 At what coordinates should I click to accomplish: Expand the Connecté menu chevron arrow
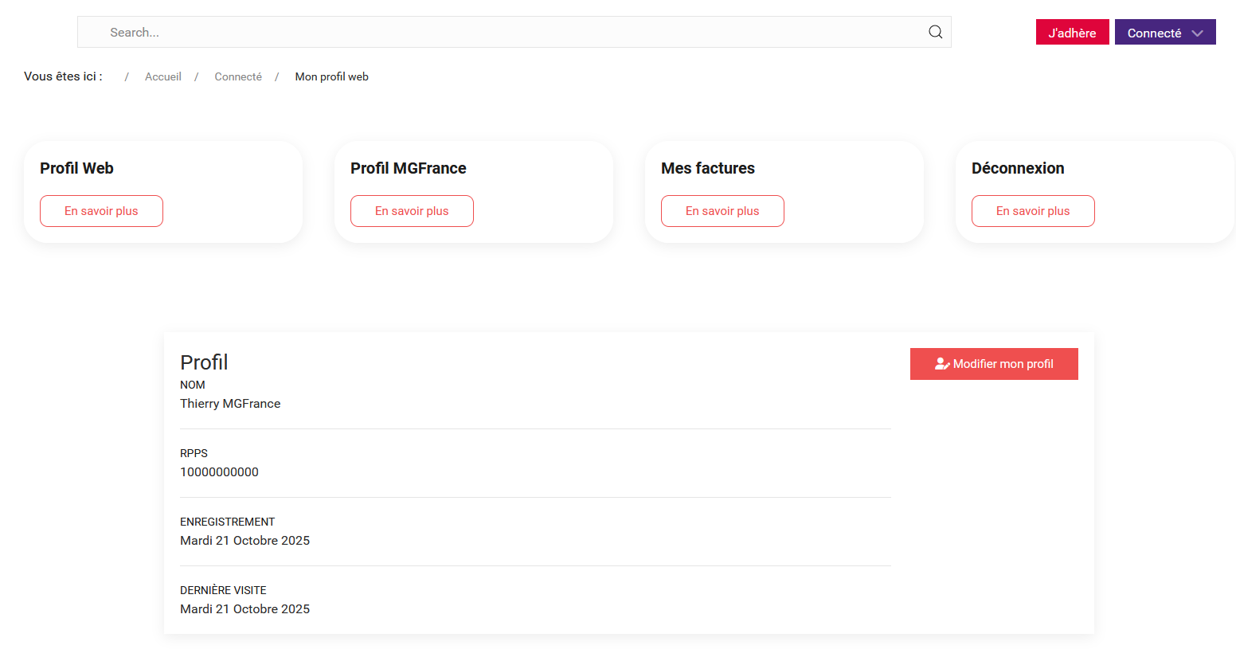(1197, 33)
